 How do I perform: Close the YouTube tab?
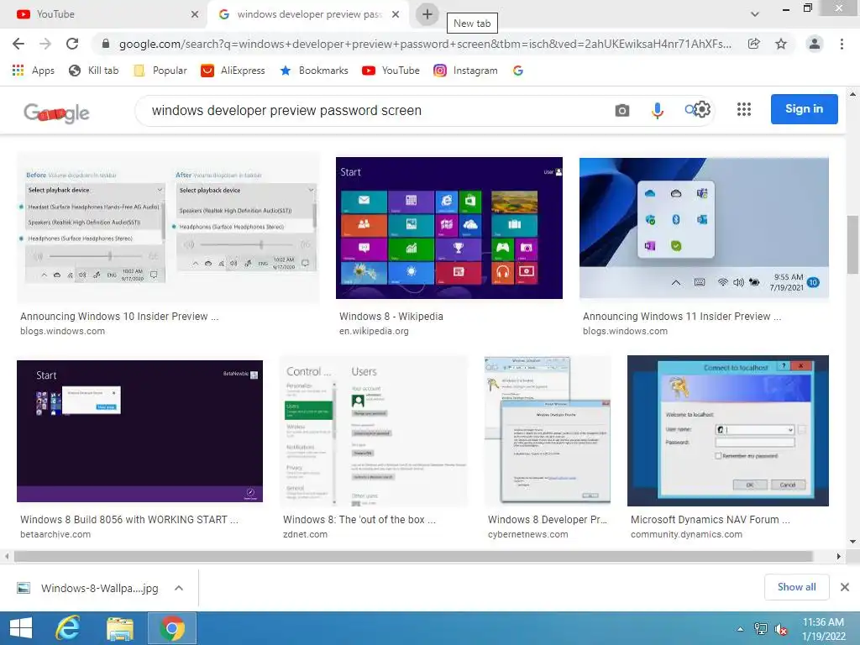pos(195,14)
